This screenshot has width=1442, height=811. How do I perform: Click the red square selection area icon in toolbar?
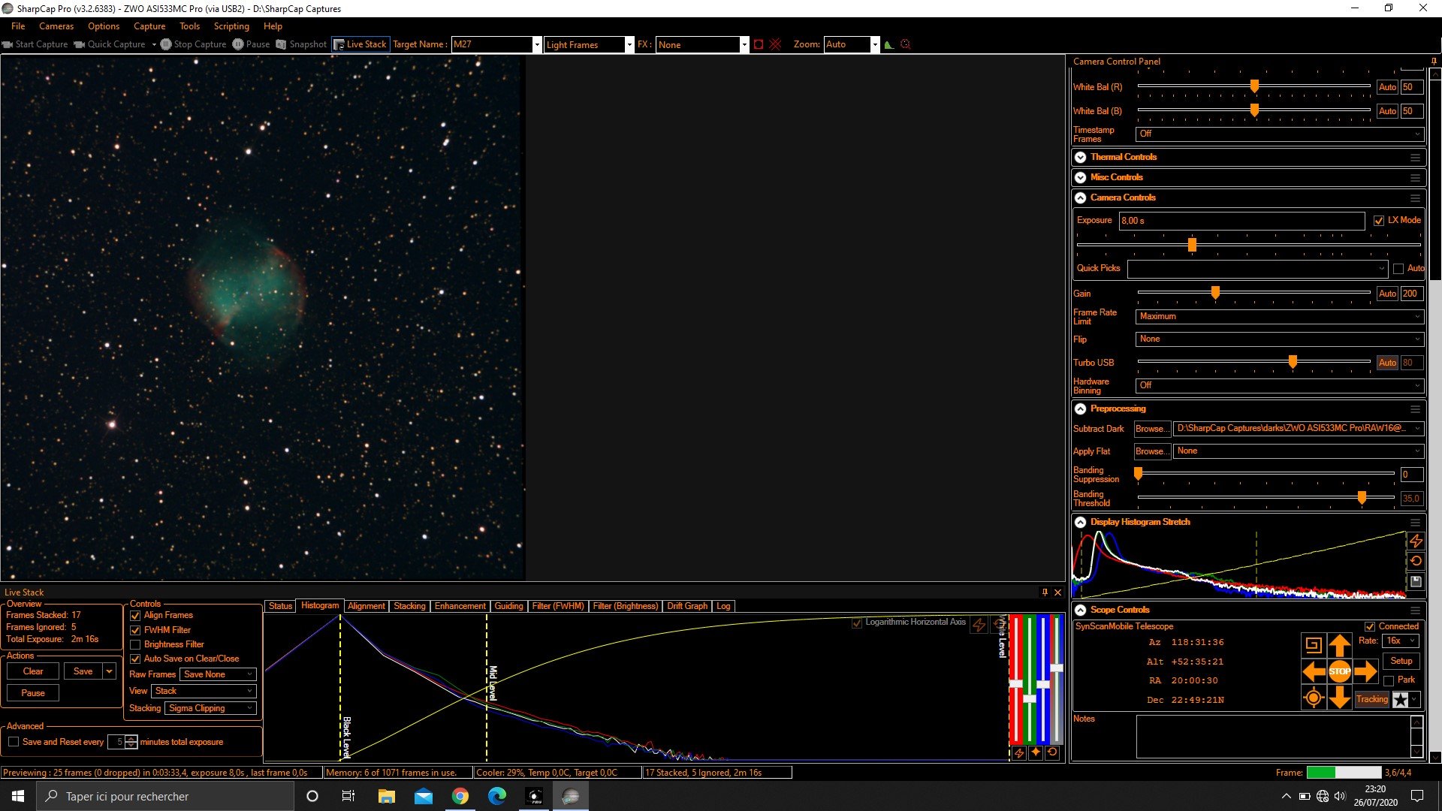pyautogui.click(x=759, y=44)
